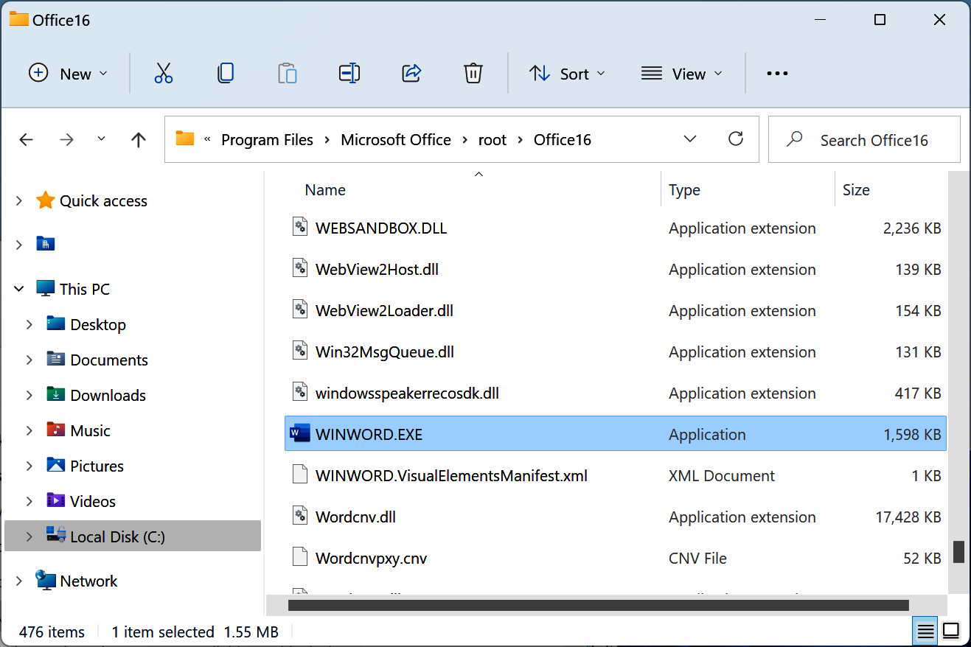Screen dimensions: 971x647
Task: Sort by the Size column header
Action: [x=856, y=189]
